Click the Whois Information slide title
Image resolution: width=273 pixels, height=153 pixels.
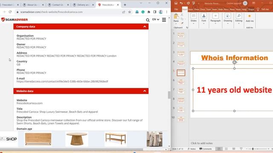[x=235, y=58]
